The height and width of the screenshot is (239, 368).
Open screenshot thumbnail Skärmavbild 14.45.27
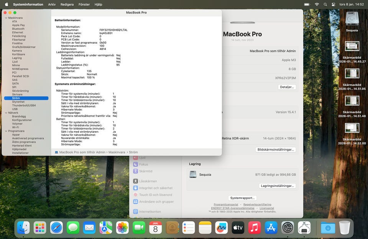[x=352, y=47]
